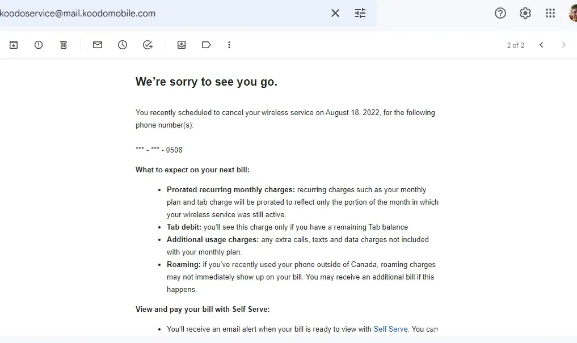Go to the older email arrow
Screen dimensions: 577x343
(563, 45)
